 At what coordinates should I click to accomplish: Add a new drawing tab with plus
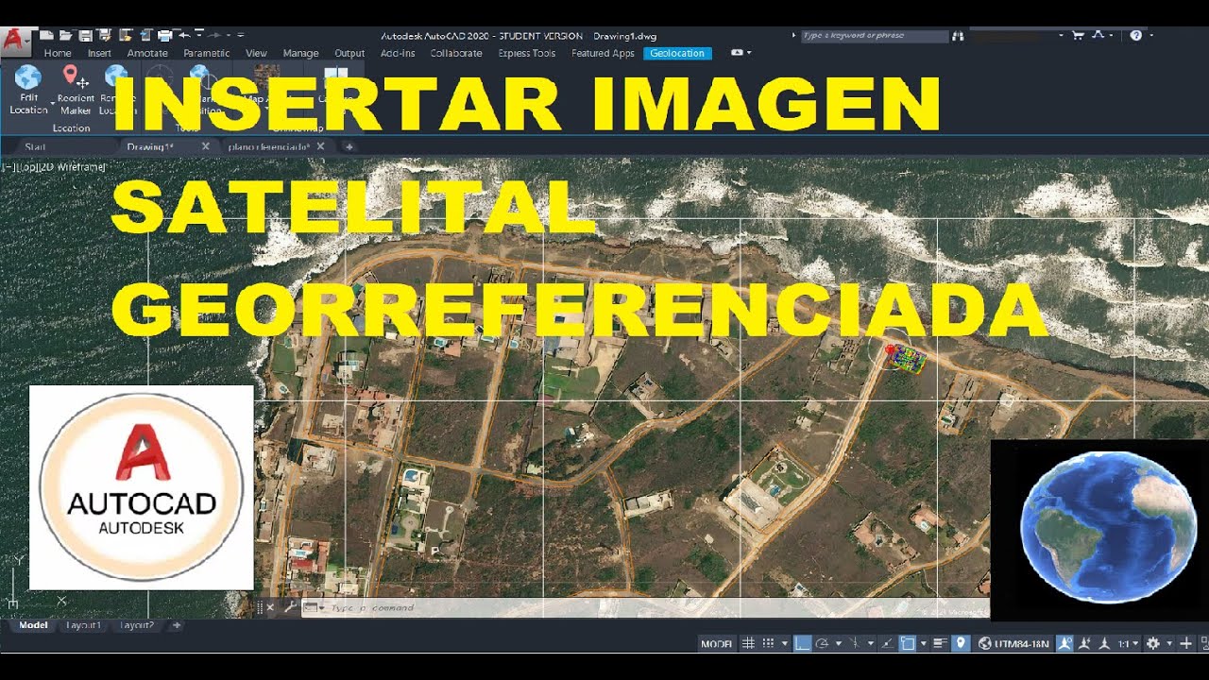349,146
